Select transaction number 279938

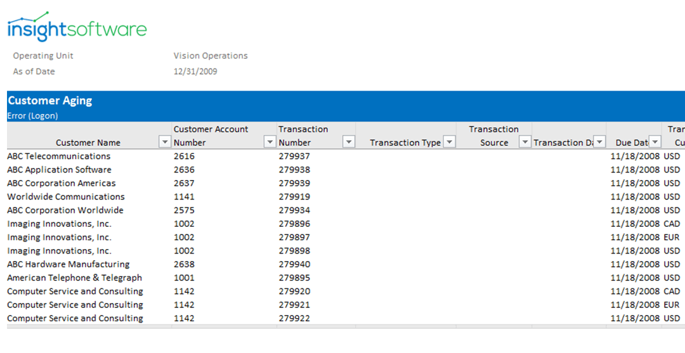click(294, 170)
